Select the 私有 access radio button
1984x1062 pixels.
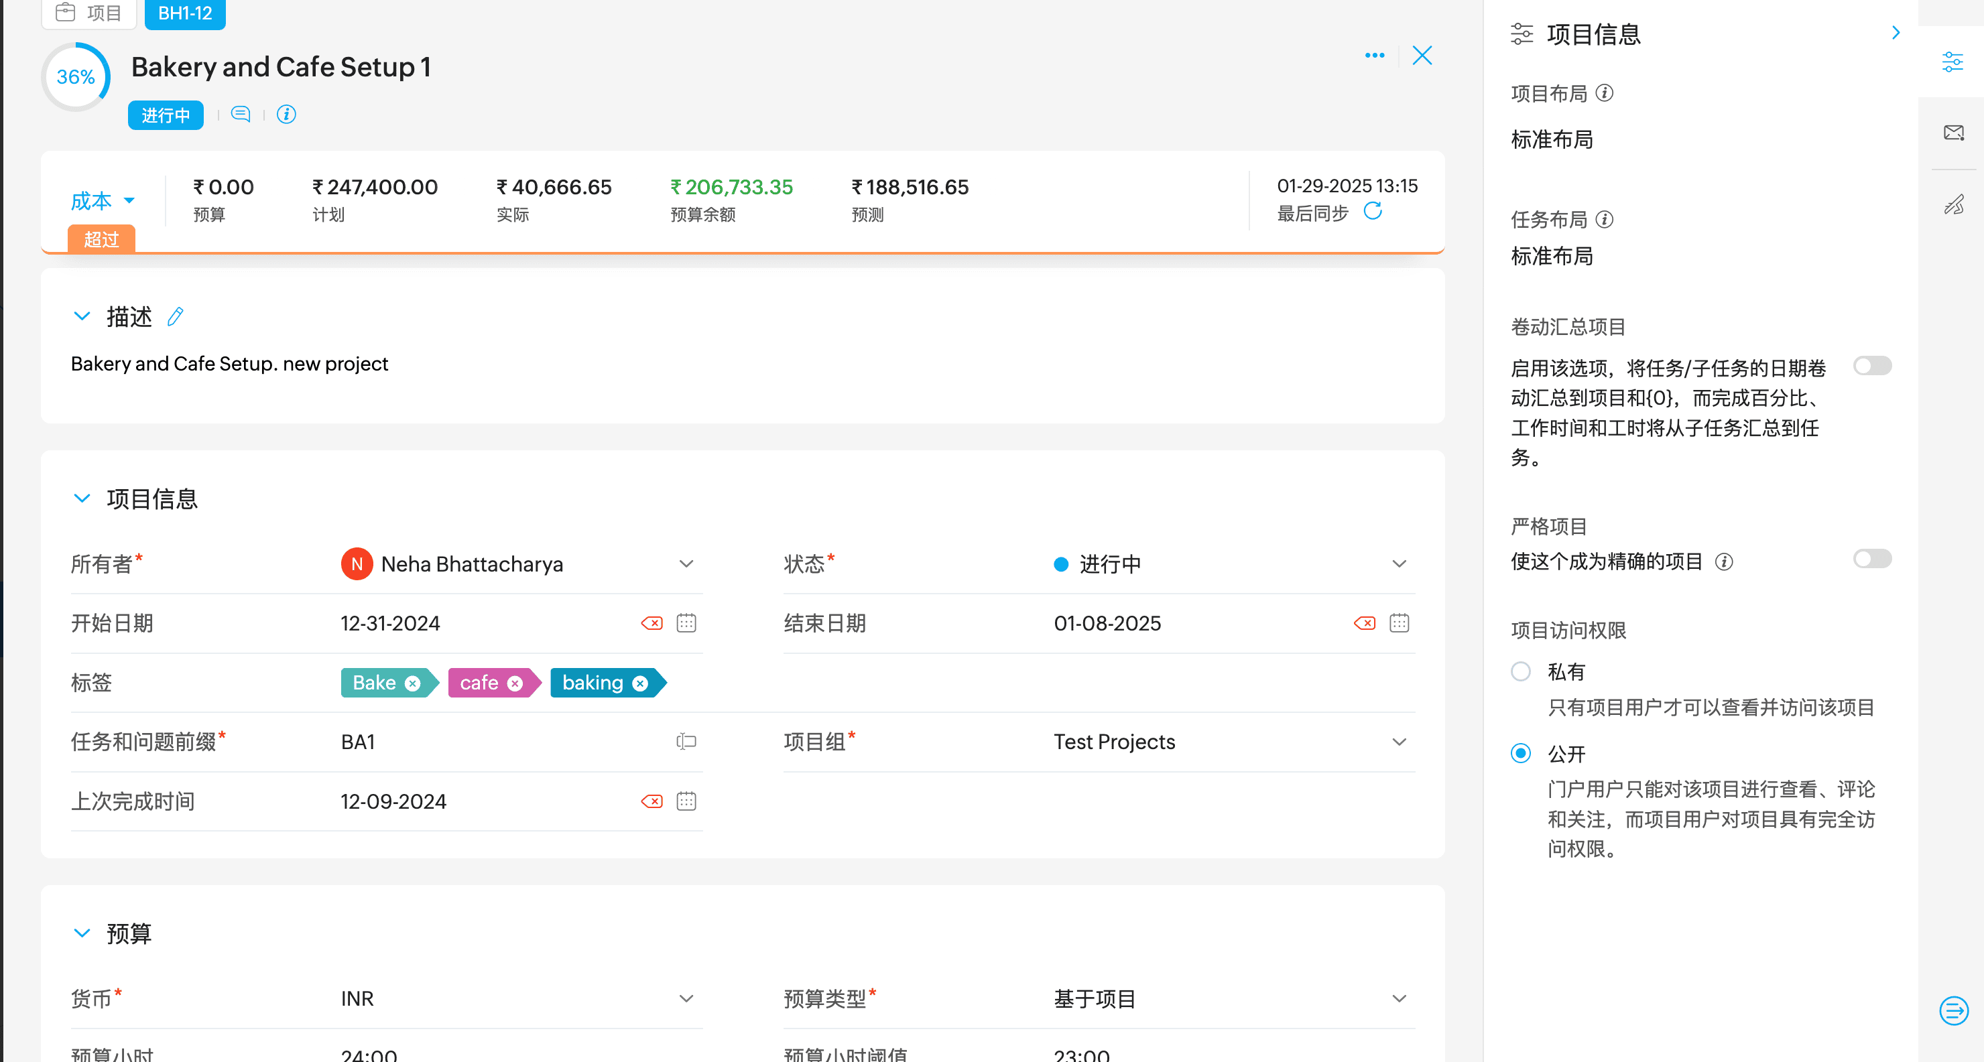(x=1520, y=671)
